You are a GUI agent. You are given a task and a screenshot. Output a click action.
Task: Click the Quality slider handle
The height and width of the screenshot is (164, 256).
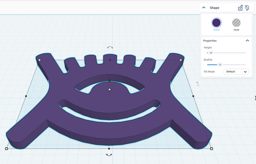pyautogui.click(x=220, y=64)
